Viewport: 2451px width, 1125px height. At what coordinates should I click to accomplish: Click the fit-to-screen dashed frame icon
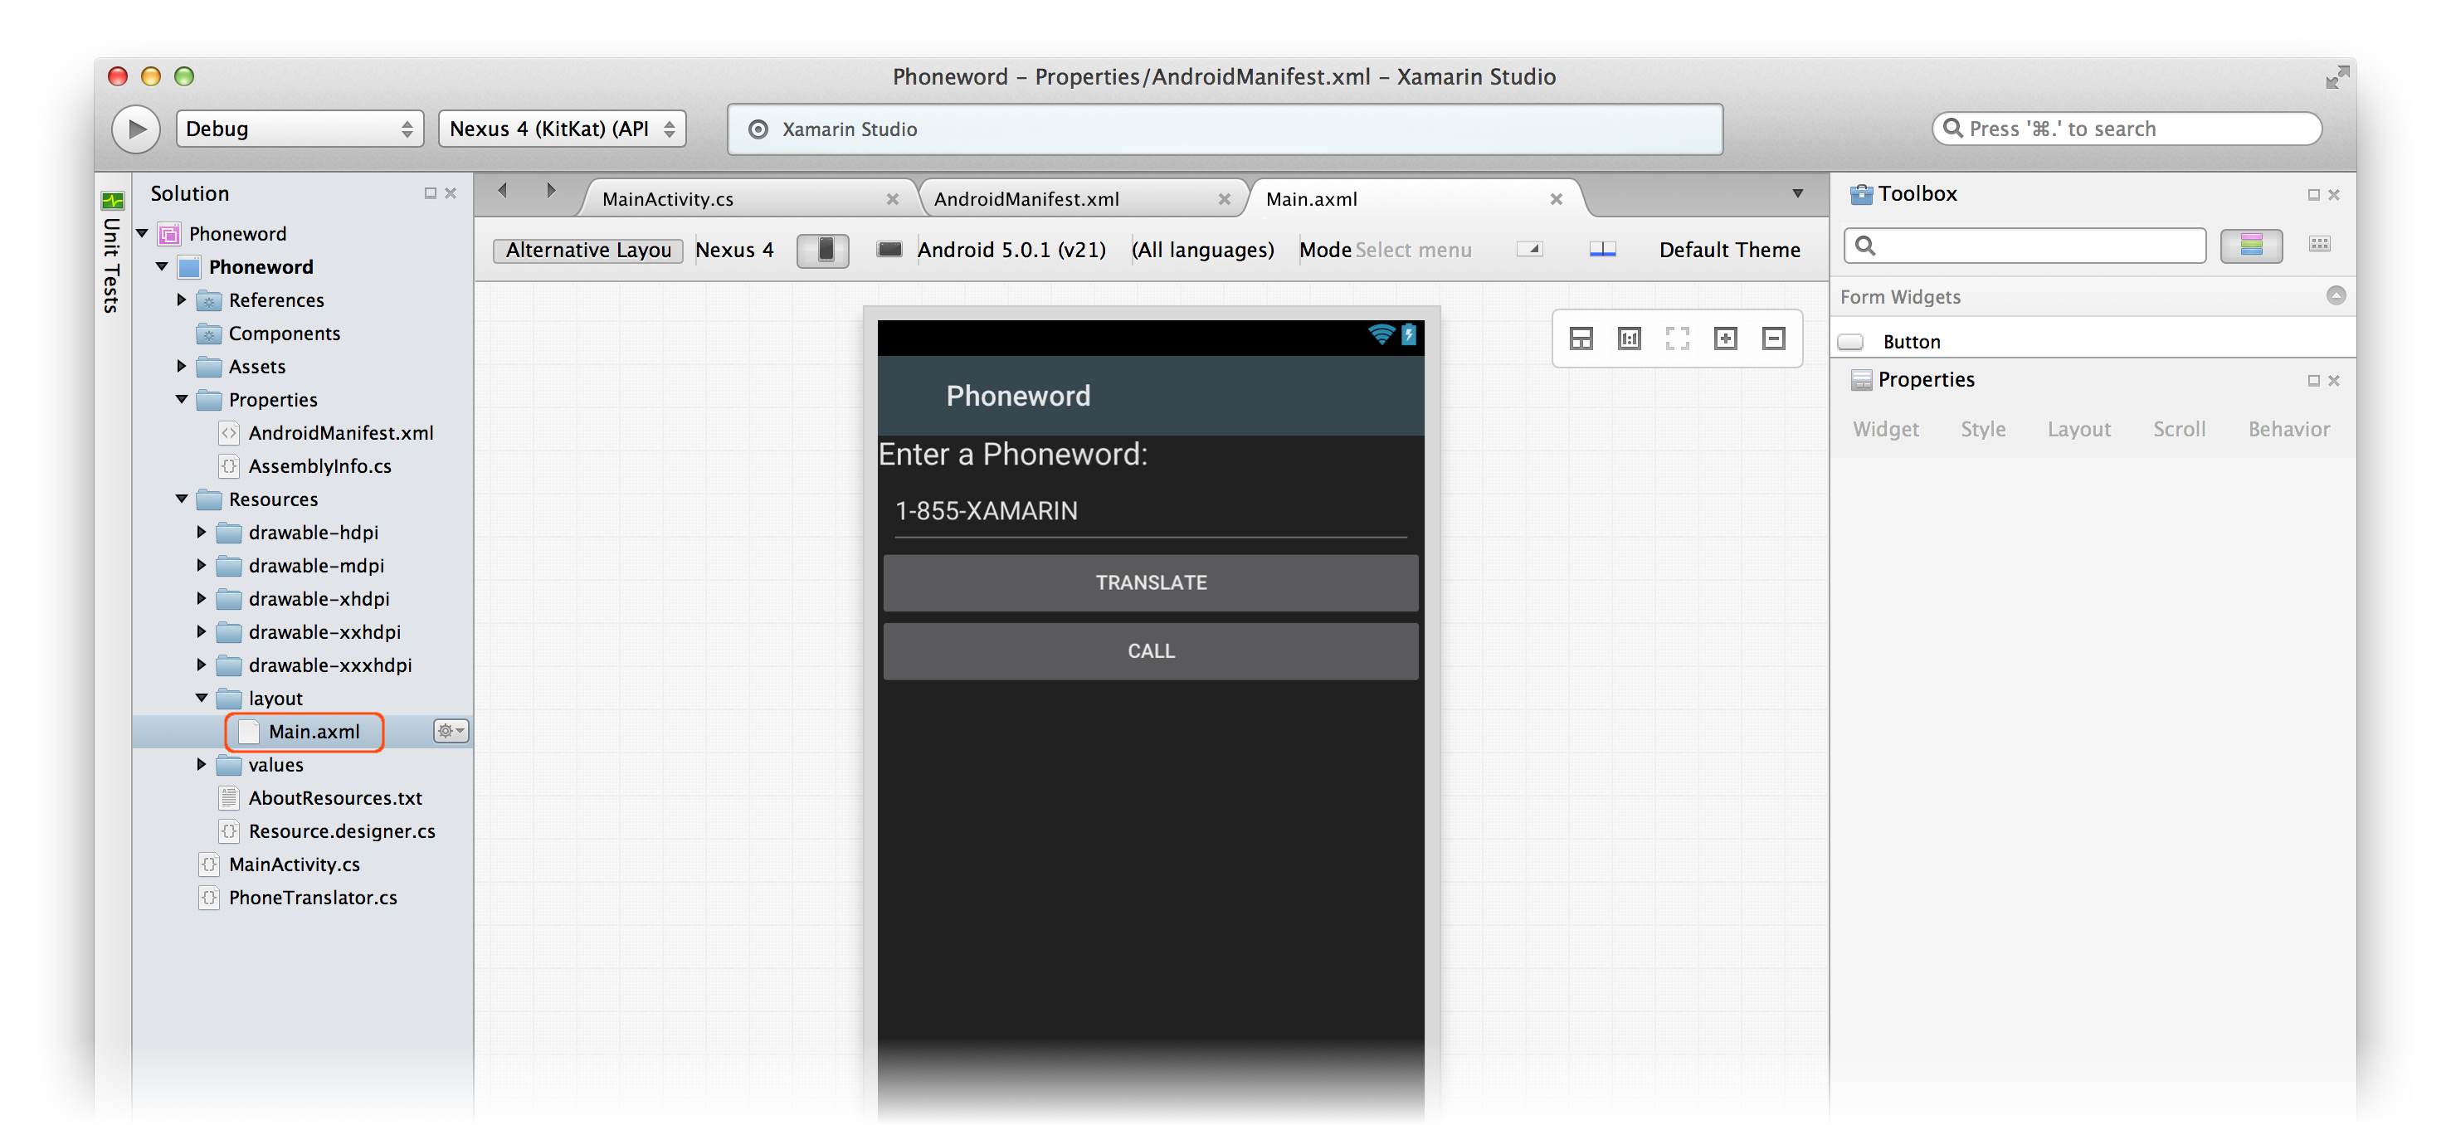pyautogui.click(x=1678, y=338)
